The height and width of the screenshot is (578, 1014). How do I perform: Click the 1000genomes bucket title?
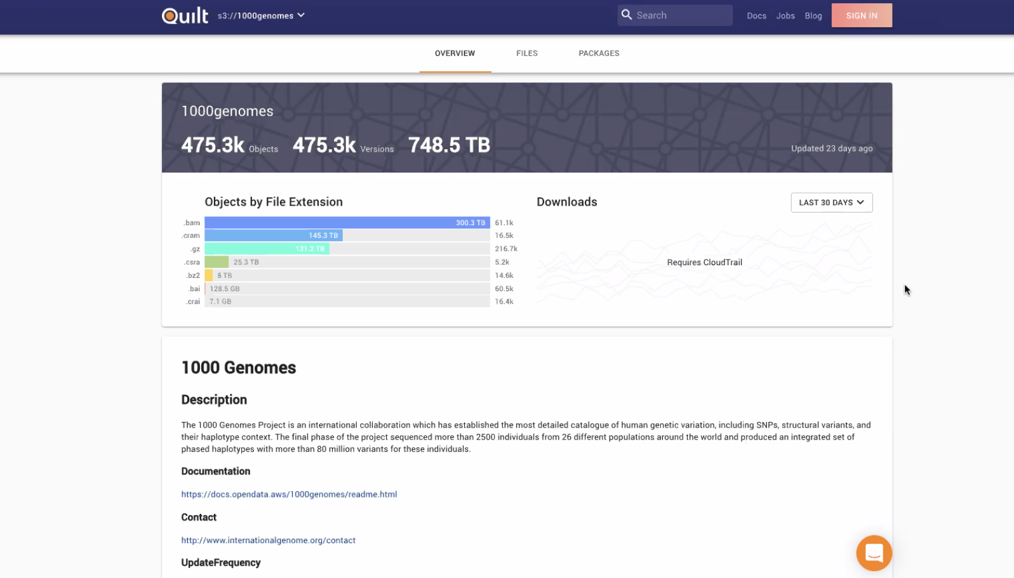pos(227,111)
